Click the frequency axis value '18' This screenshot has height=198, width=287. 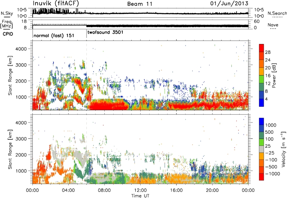[24, 21]
